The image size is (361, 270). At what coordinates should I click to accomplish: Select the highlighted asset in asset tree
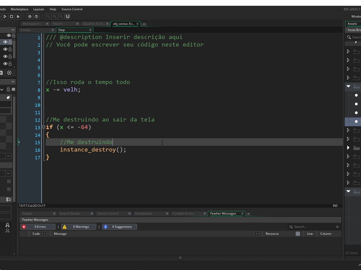[353, 121]
